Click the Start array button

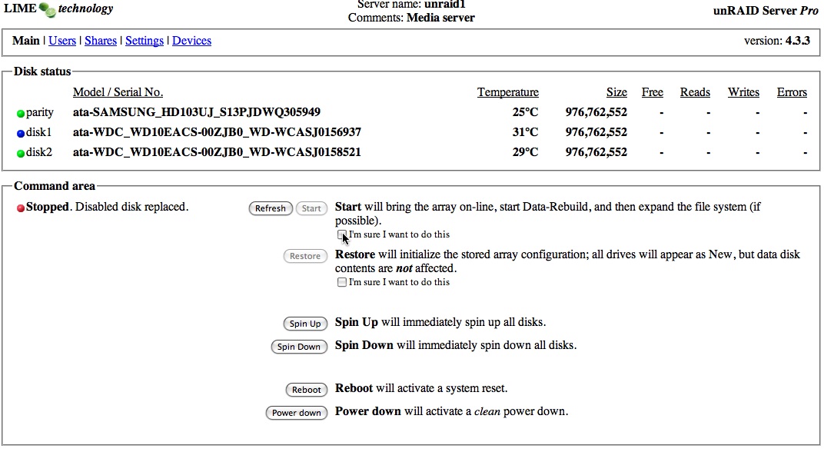[x=311, y=208]
